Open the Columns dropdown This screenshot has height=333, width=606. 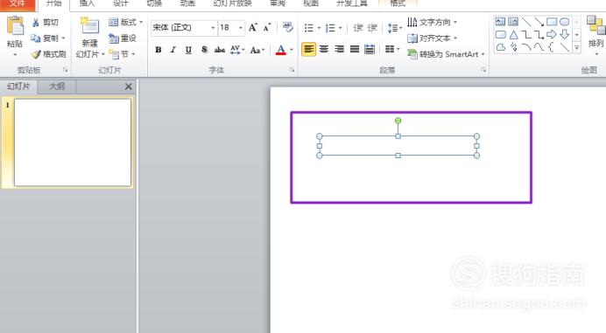[x=392, y=49]
